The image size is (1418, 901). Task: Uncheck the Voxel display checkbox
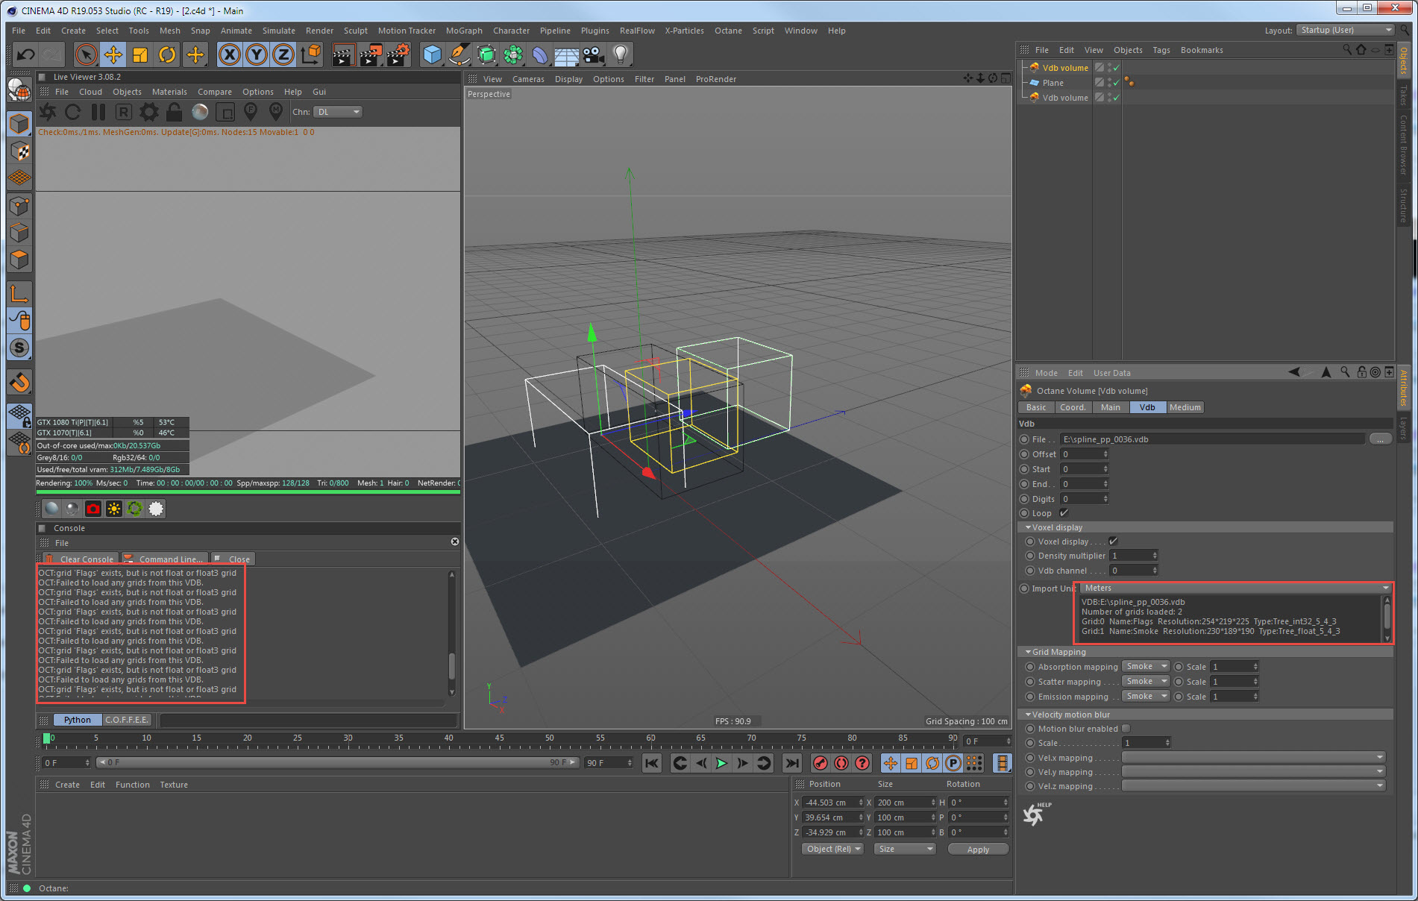point(1113,541)
